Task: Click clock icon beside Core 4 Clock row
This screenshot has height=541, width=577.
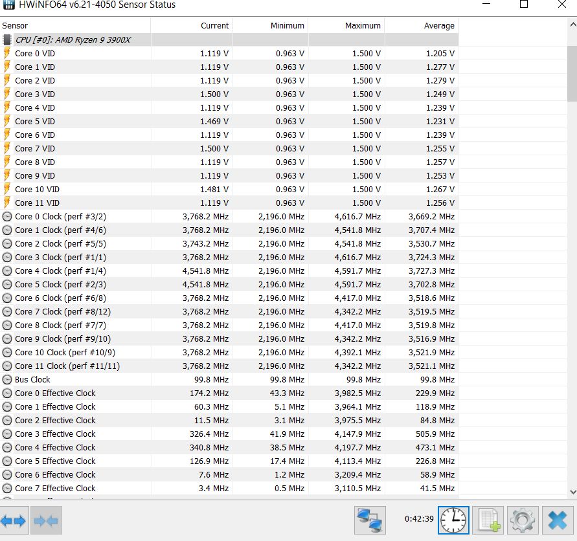Action: coord(7,271)
